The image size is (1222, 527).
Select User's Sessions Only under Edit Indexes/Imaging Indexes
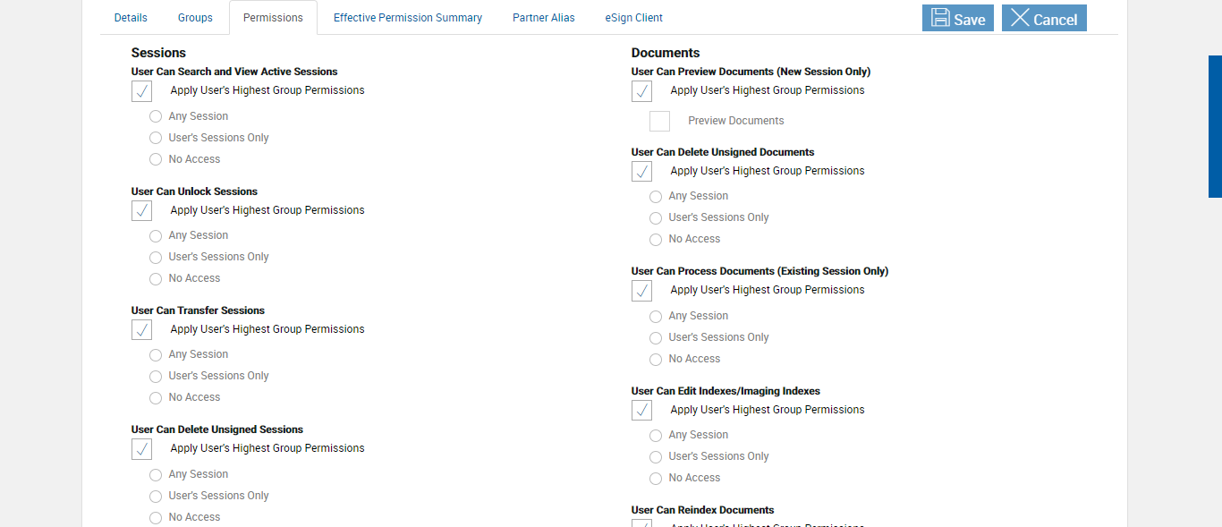656,457
